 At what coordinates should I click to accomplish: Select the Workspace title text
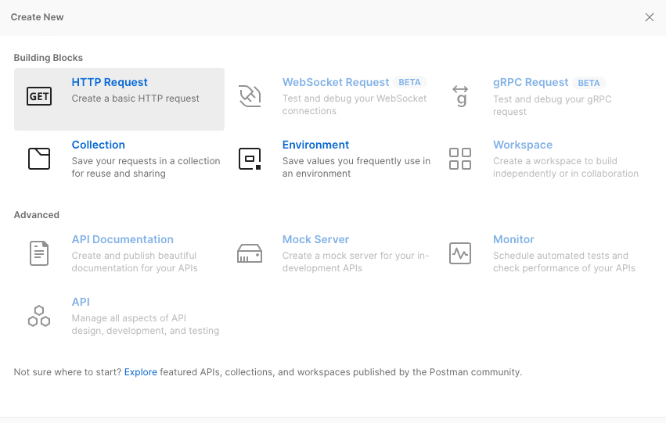(522, 145)
